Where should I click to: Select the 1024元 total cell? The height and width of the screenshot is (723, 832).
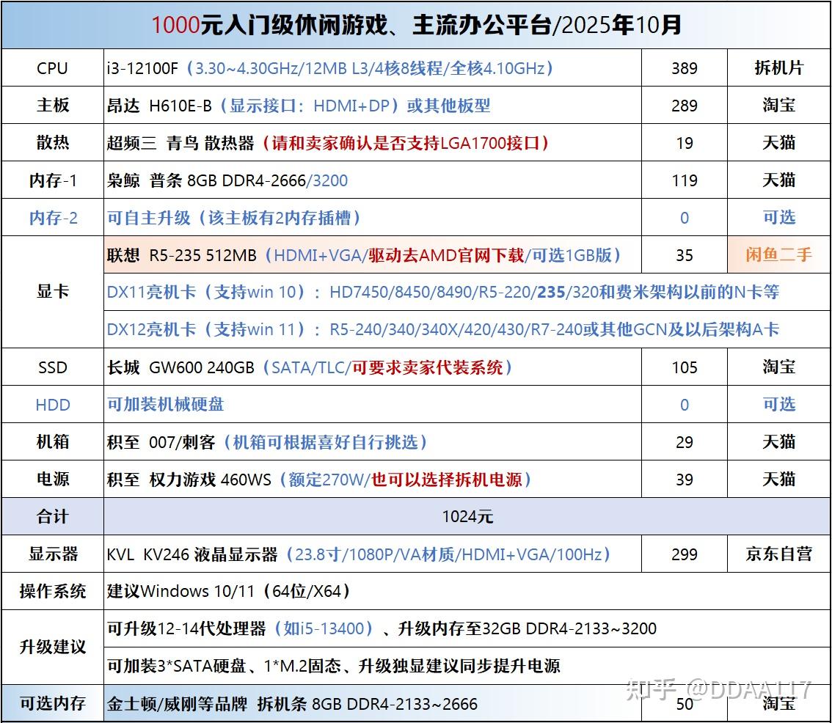point(467,516)
